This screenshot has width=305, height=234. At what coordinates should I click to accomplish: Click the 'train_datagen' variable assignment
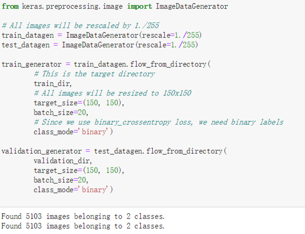(102, 36)
